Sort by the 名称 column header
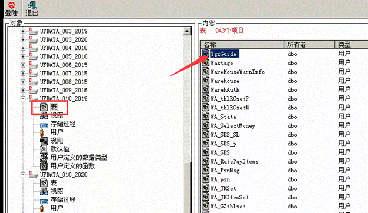This screenshot has height=213, width=368. point(242,45)
